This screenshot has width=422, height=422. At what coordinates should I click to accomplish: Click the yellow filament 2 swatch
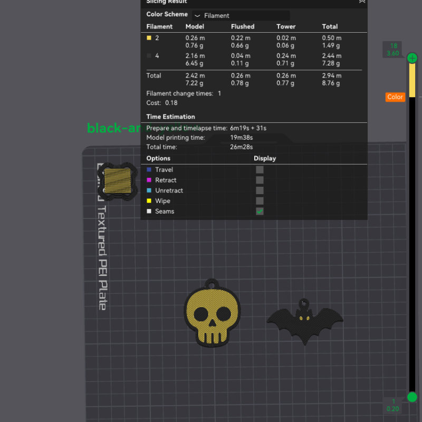pyautogui.click(x=149, y=38)
